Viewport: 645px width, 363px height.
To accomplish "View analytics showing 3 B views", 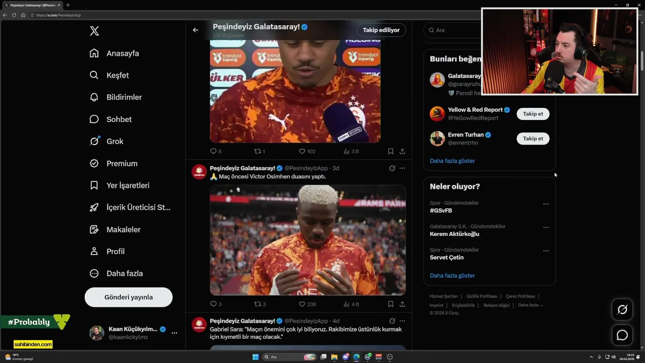I will (x=351, y=151).
